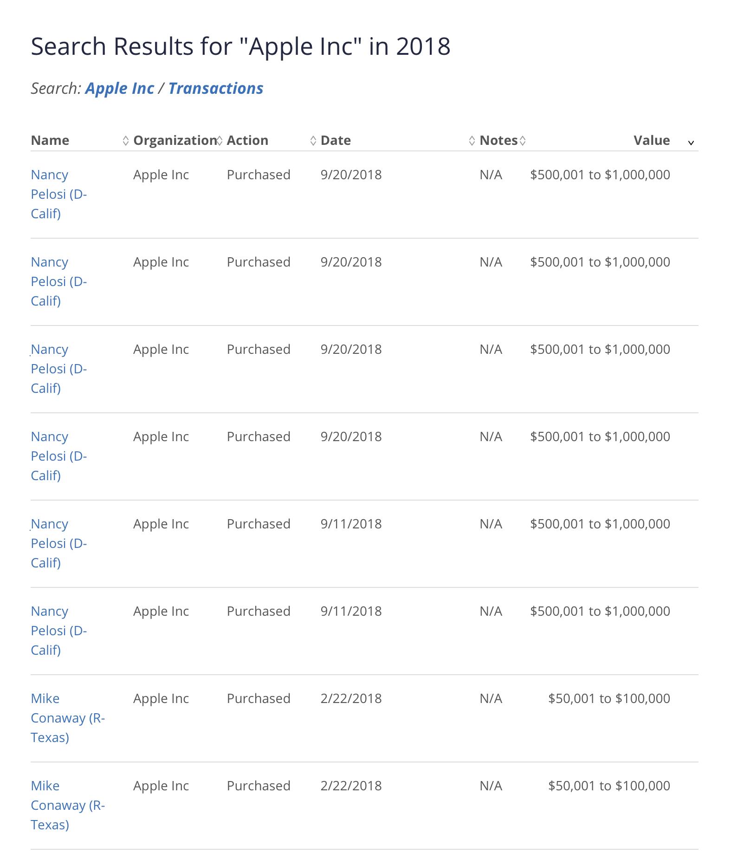
Task: Click the Date column header text
Action: click(x=336, y=140)
